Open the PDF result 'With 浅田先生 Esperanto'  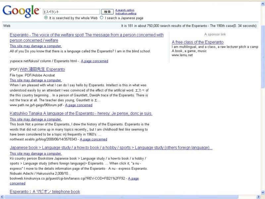point(42,69)
